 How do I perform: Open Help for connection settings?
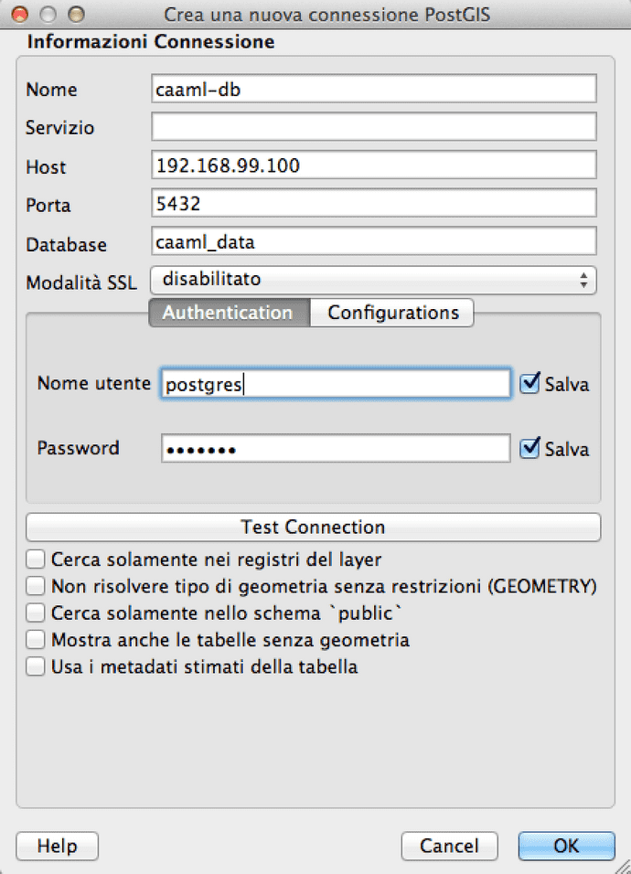pos(57,846)
